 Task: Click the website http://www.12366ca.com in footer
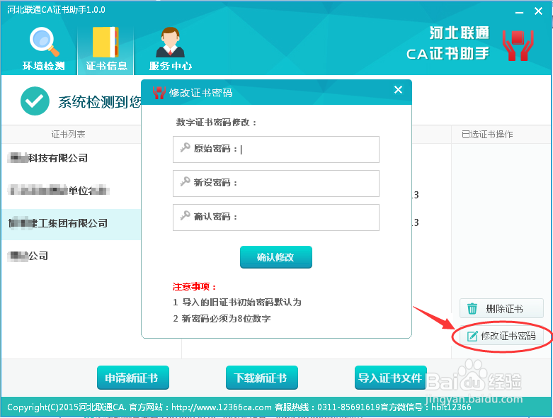click(222, 407)
